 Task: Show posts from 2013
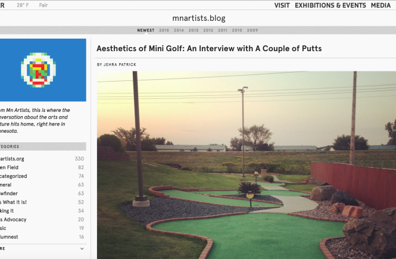point(194,30)
